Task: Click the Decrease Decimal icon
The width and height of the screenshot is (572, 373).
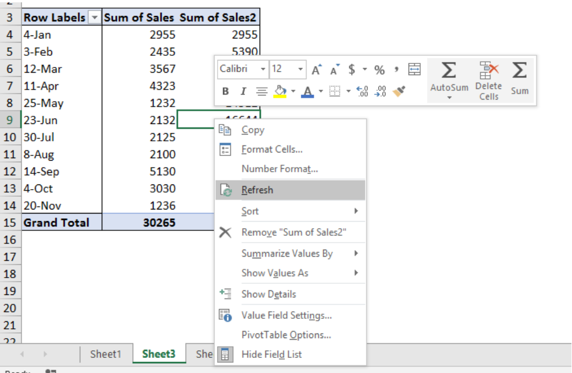Action: [380, 91]
